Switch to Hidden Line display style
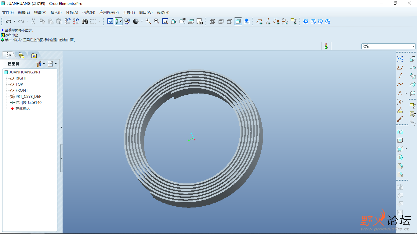Screen dimensions: 417x234 [221, 21]
